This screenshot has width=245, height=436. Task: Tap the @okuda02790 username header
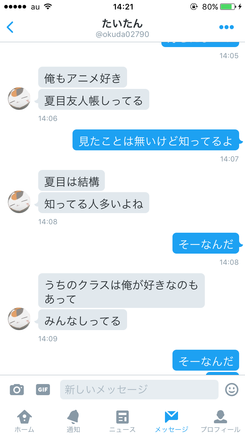[x=122, y=34]
